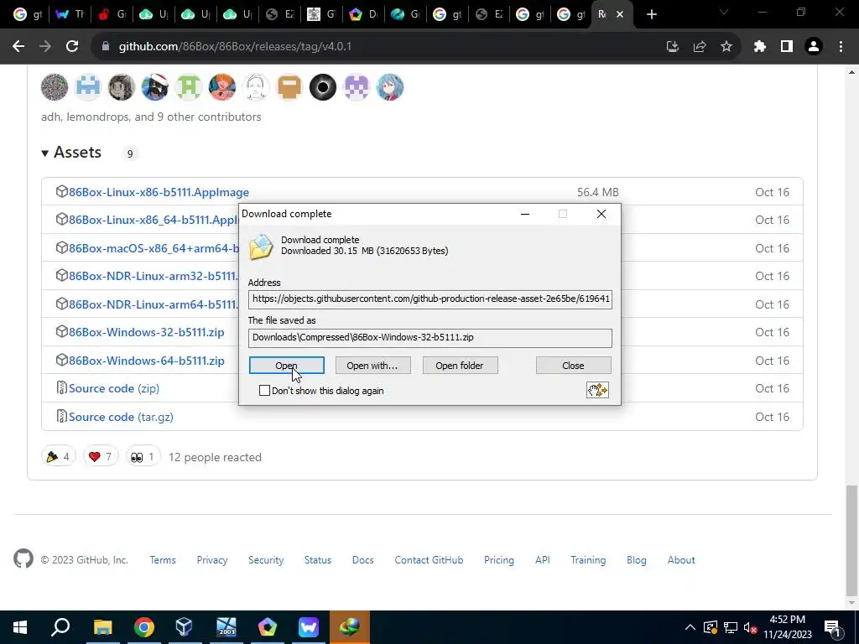Open the Training footer link

[588, 560]
